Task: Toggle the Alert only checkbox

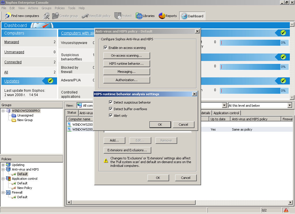Action: [111, 115]
